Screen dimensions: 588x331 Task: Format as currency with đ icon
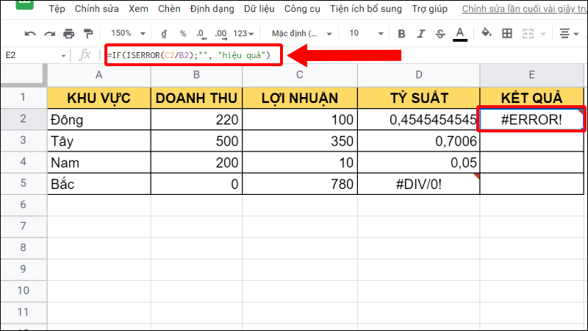tap(163, 34)
